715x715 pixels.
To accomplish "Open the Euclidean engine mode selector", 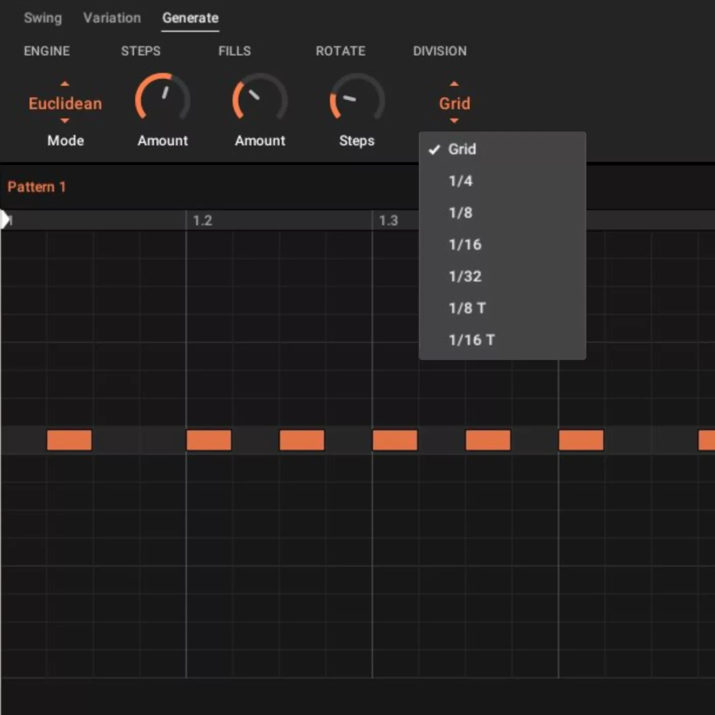I will click(65, 103).
